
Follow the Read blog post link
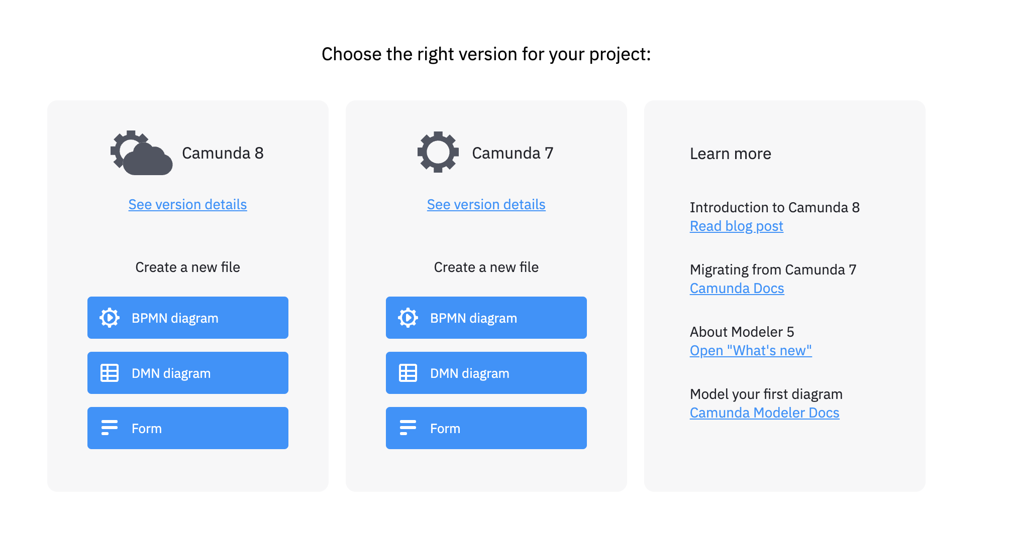[736, 226]
